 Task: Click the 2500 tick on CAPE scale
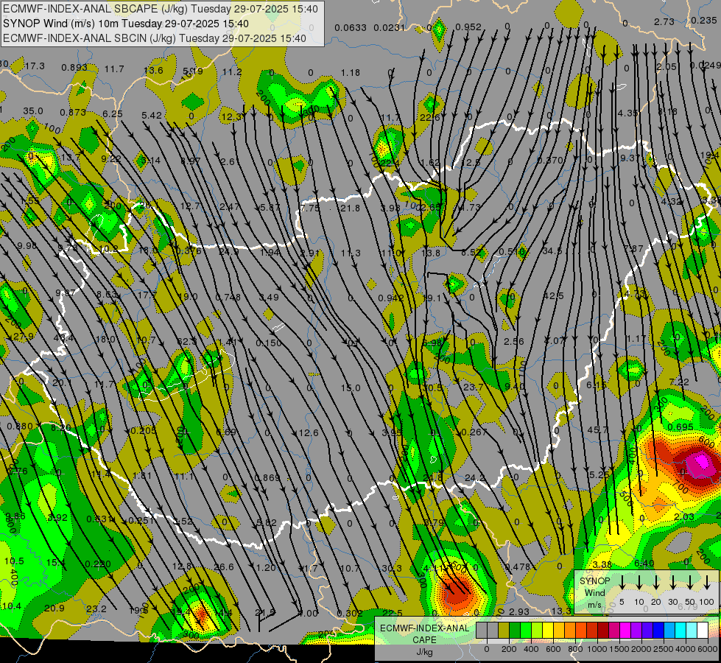pos(663,649)
